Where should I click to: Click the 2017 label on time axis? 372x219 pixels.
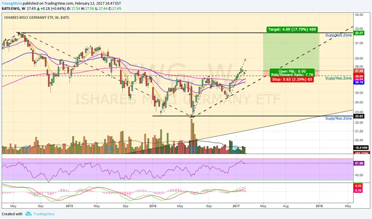(x=236, y=206)
